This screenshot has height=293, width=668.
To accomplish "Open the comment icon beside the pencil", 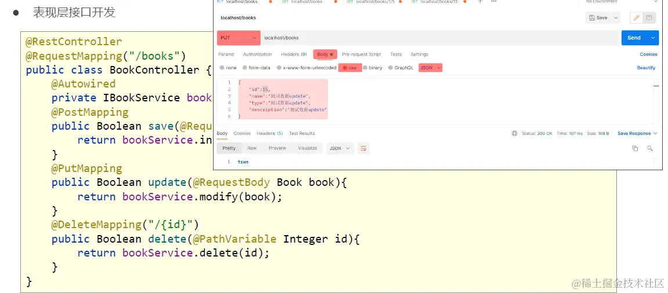I will (x=649, y=18).
